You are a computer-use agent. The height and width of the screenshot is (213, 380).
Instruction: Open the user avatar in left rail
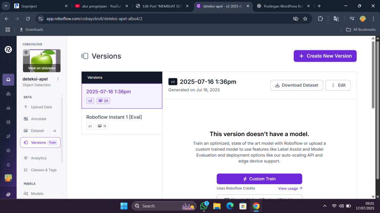click(8, 178)
